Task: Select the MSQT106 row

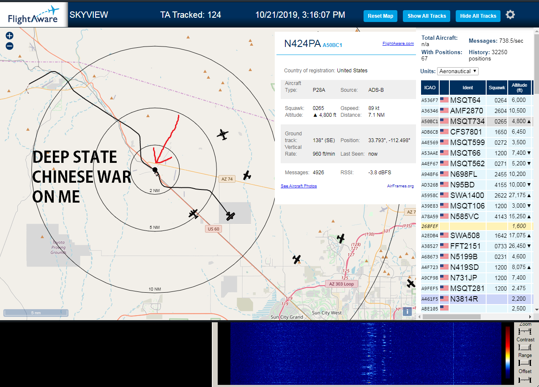Action: tap(476, 206)
